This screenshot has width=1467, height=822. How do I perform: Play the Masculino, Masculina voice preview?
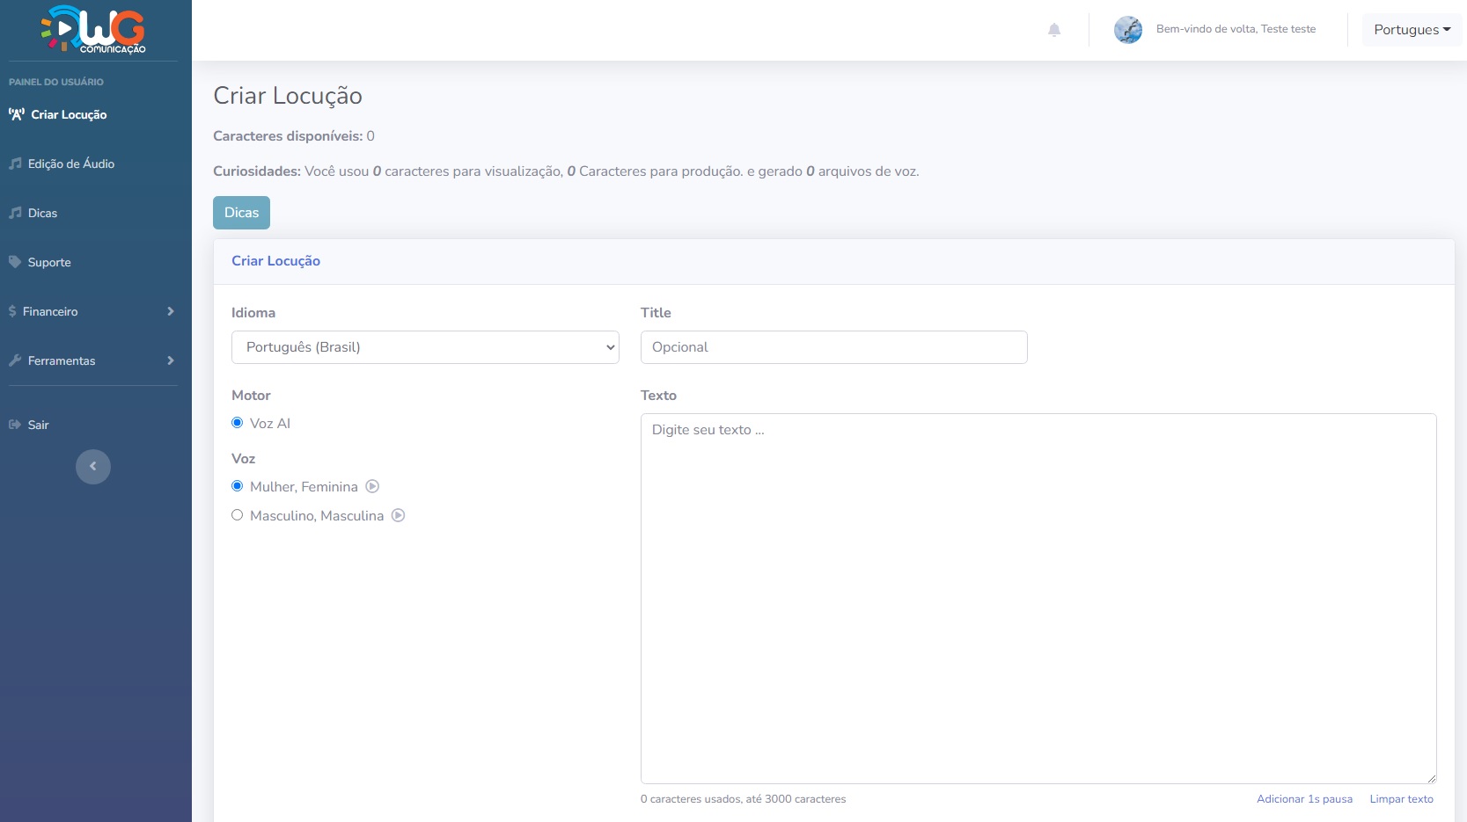pos(398,516)
